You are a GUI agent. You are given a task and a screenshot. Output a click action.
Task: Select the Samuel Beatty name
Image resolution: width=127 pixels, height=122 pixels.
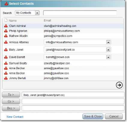click(x=18, y=63)
